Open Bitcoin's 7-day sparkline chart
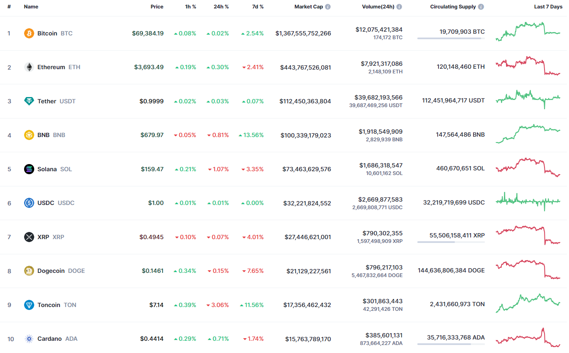569x353 pixels. [x=528, y=32]
